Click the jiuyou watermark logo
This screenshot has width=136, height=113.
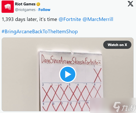(124, 107)
